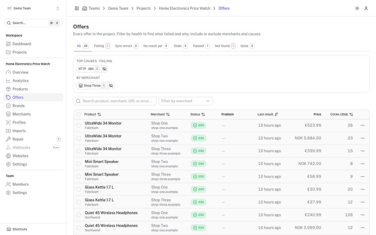Sort by Clicks (30d) column
376x235 pixels.
coord(342,114)
